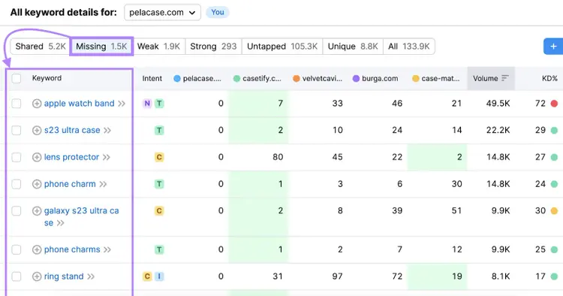This screenshot has height=296, width=563.
Task: Click green casetify column color dot
Action: [236, 78]
